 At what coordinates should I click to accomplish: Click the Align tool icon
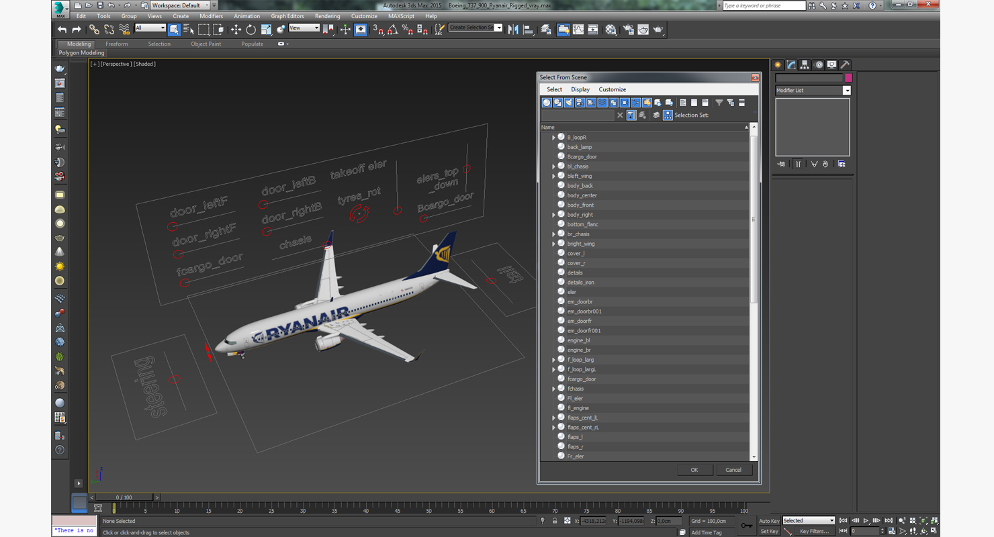[528, 30]
